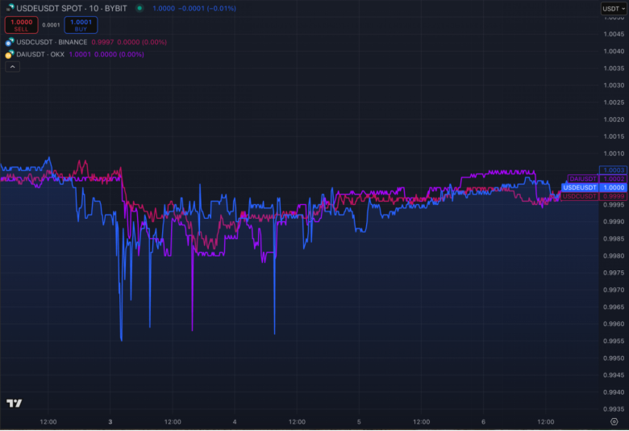Viewport: 629px width, 431px height.
Task: Open chart settings gear in bottom corner
Action: (614, 421)
